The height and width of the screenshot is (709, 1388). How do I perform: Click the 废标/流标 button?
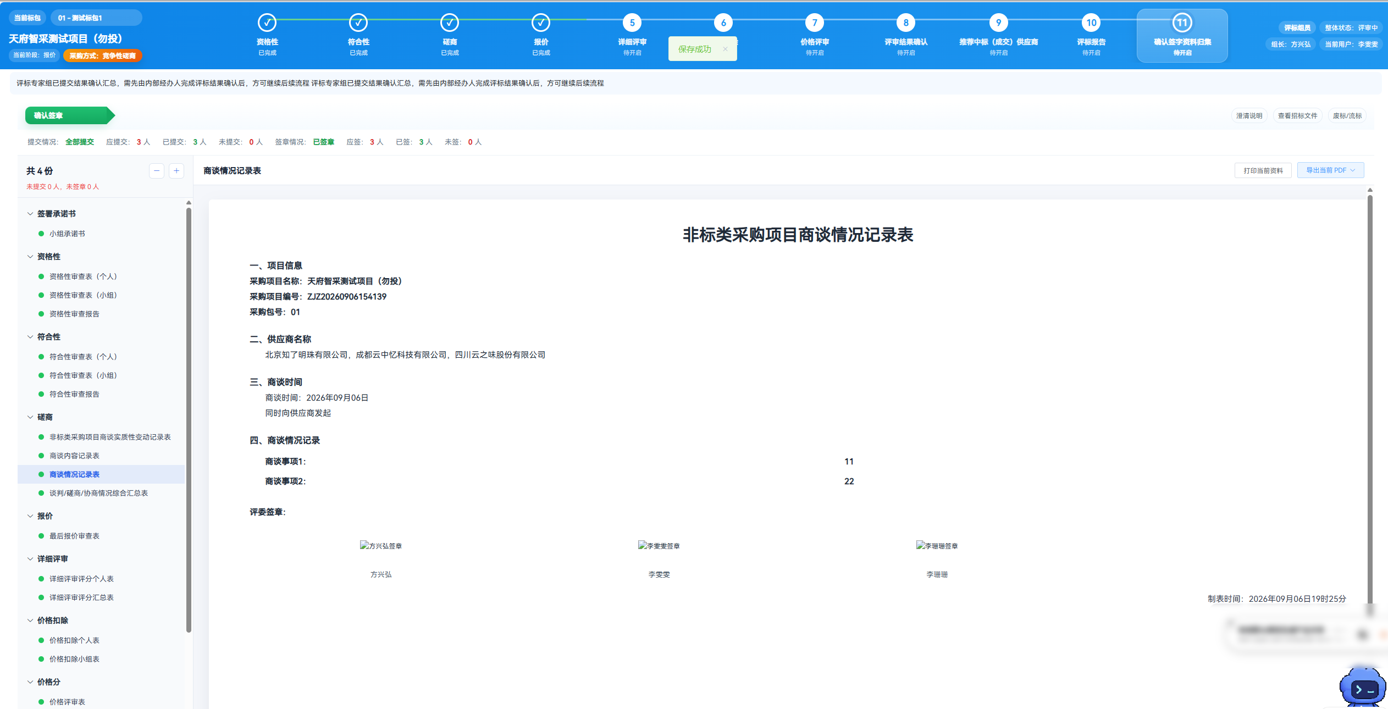(x=1347, y=116)
